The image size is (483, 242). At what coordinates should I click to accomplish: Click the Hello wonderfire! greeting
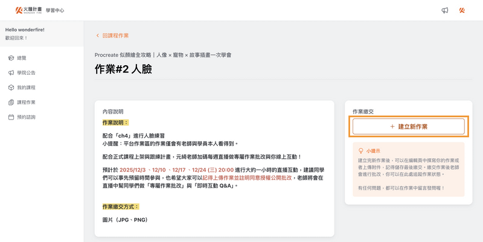coord(25,30)
